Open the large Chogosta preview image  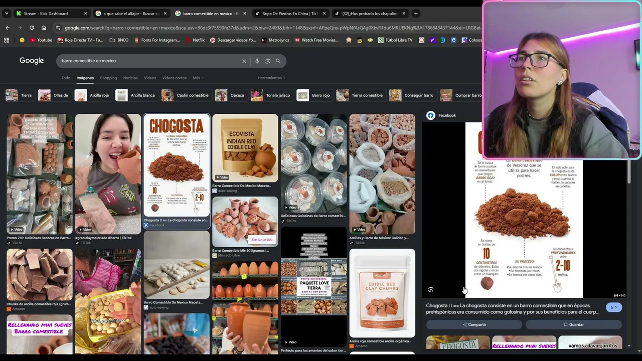pos(524,211)
